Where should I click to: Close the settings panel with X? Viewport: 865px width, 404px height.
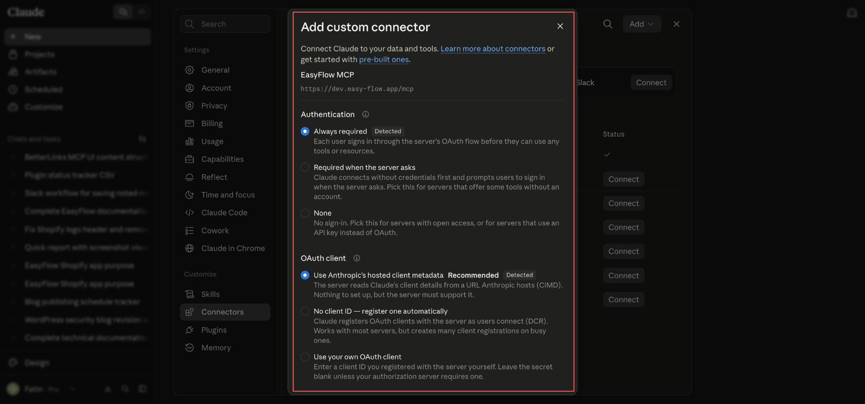pyautogui.click(x=677, y=24)
